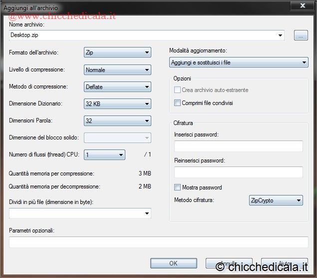Expand the Modalità aggiornamento dropdown

click(239, 63)
